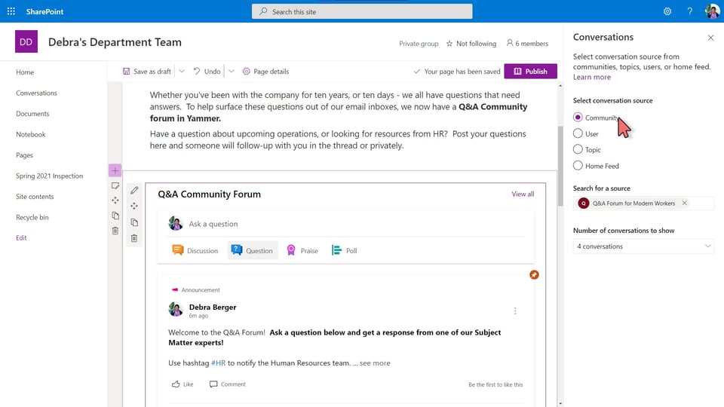Image resolution: width=724 pixels, height=407 pixels.
Task: Click View all link in forum
Action: pyautogui.click(x=523, y=194)
